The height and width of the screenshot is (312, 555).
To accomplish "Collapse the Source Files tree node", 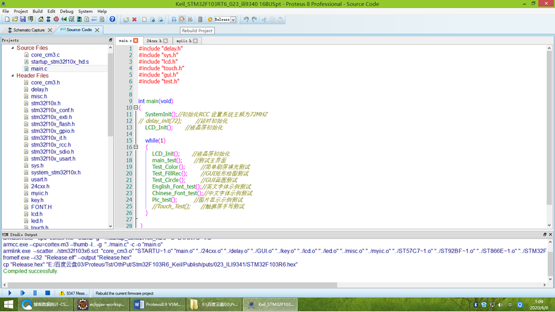I will point(13,48).
